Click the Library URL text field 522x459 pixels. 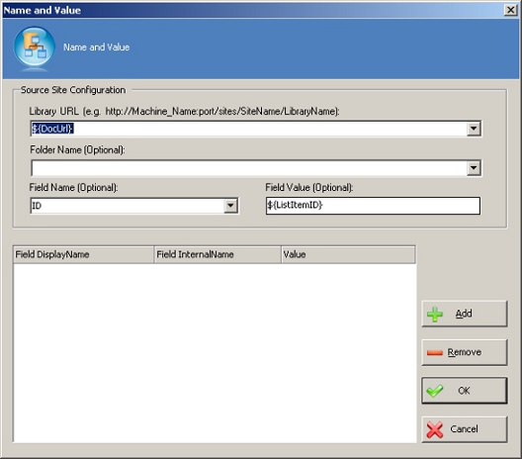tap(249, 129)
